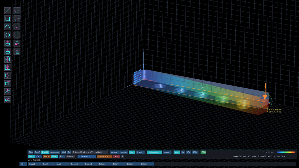Toggle SIM mode
Image resolution: width=299 pixels, height=168 pixels.
coord(31,156)
